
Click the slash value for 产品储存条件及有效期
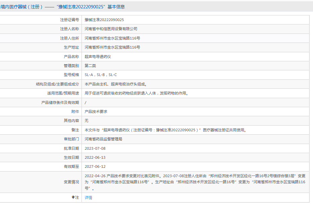coord(86,102)
